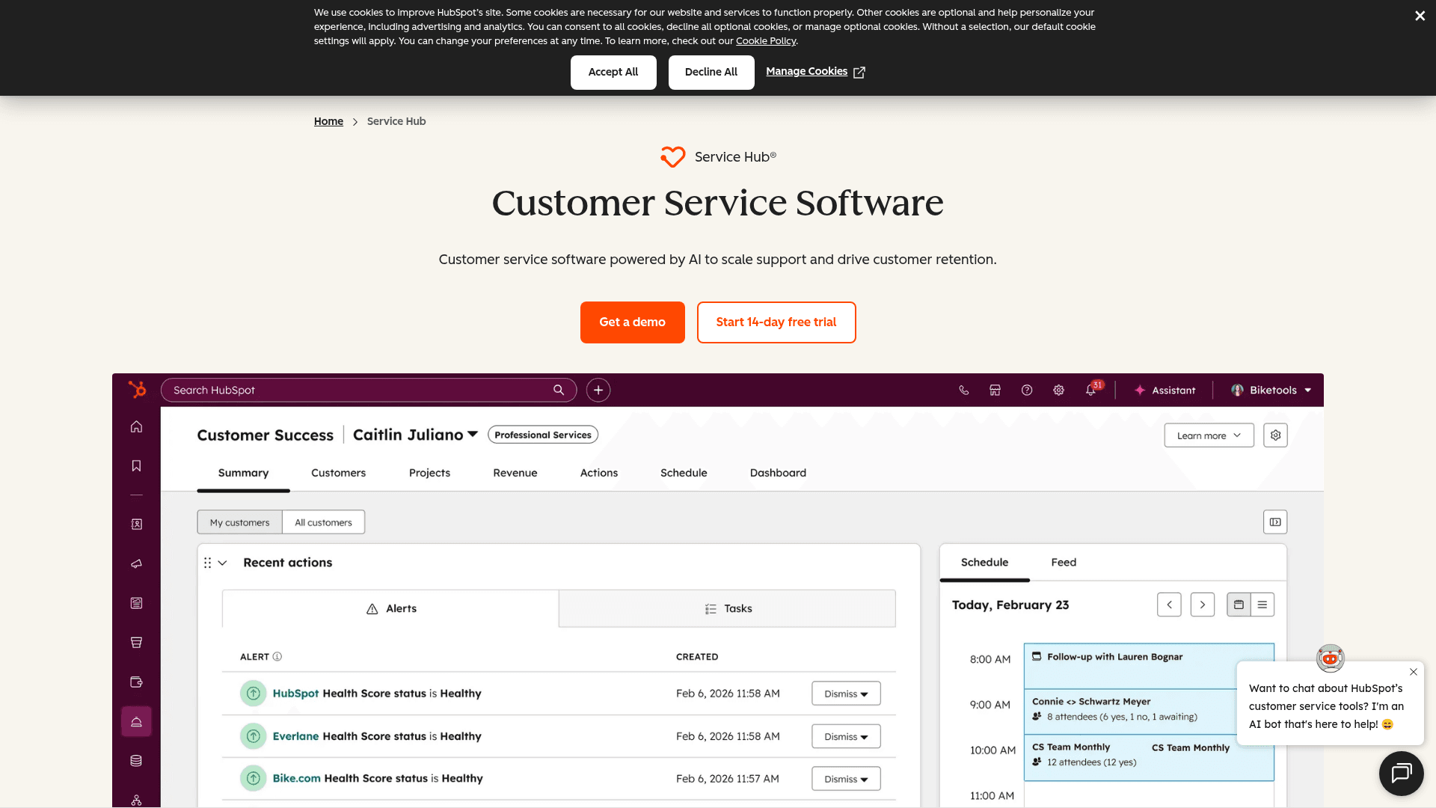The image size is (1436, 808).
Task: Click the sidebar marketing megaphone icon
Action: (x=136, y=564)
